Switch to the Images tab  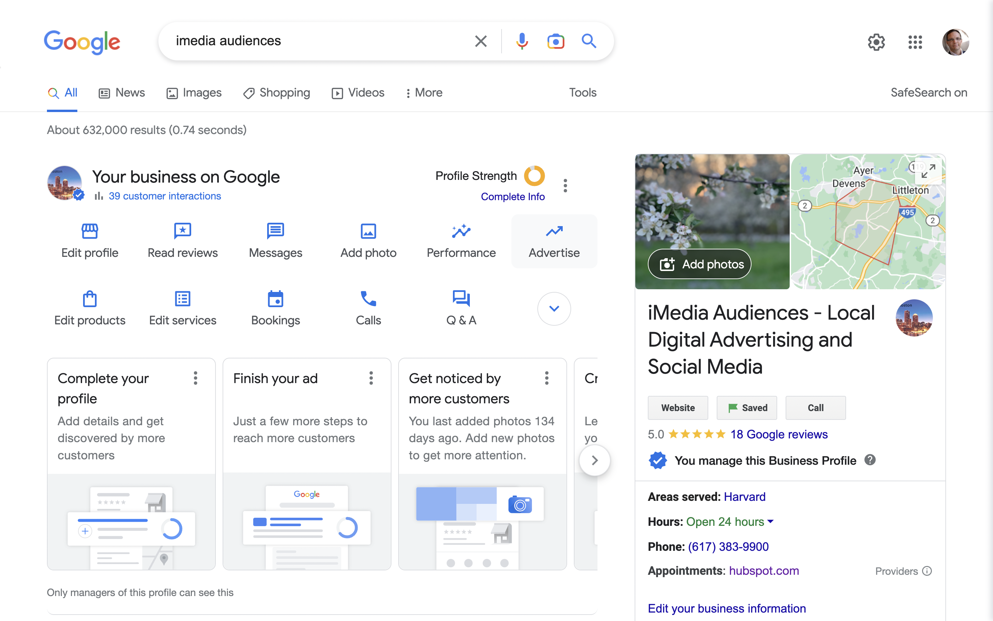[194, 93]
